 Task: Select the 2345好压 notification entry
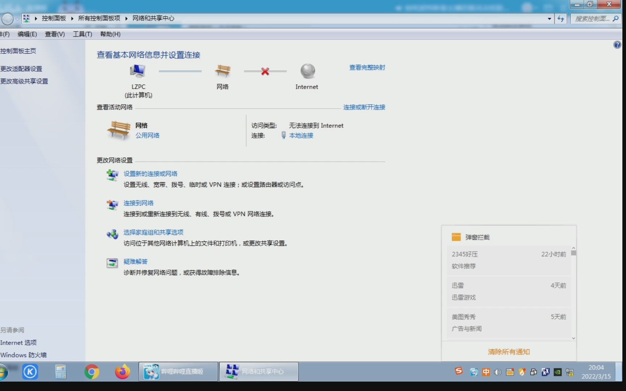point(509,260)
